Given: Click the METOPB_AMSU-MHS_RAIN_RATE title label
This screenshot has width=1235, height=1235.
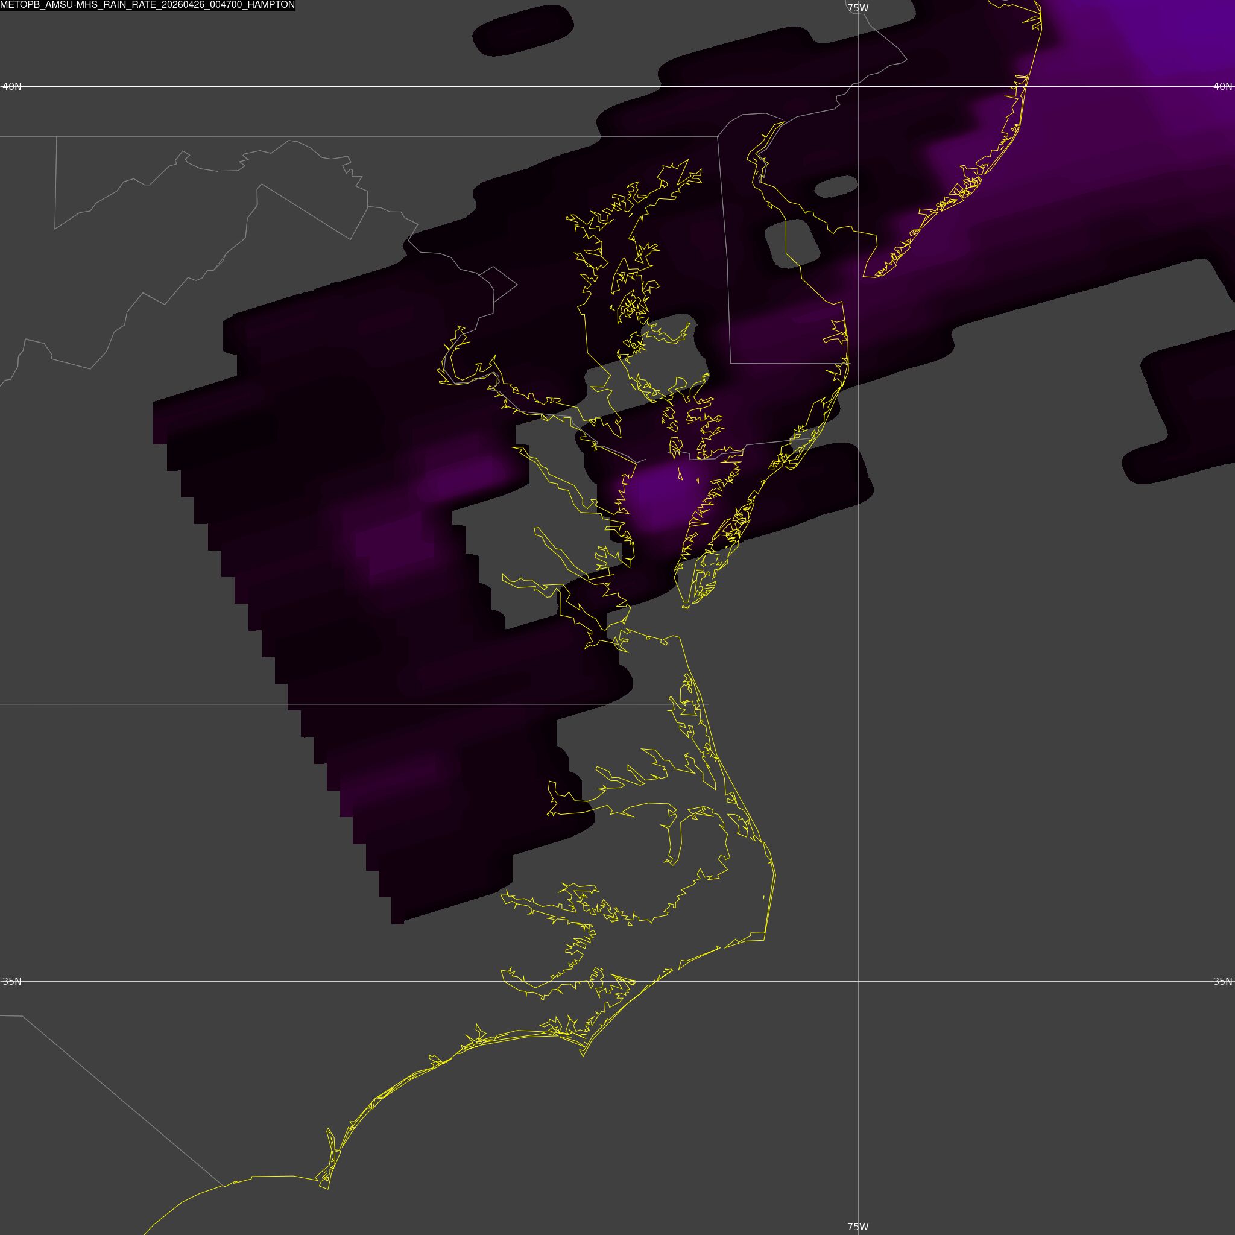Looking at the screenshot, I should click(148, 5).
